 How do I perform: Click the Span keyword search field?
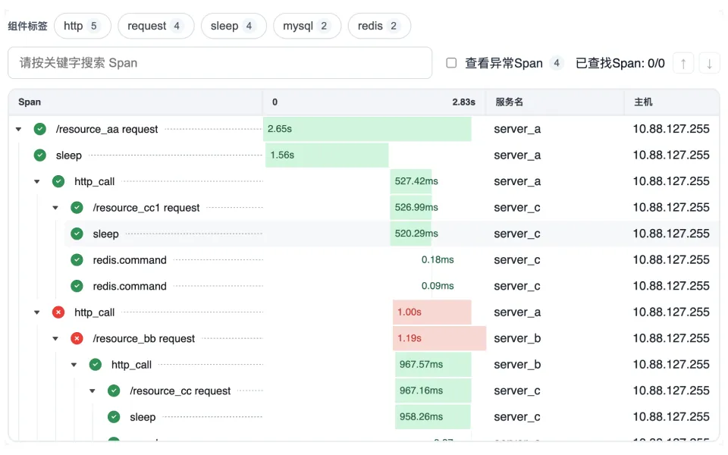[x=220, y=63]
